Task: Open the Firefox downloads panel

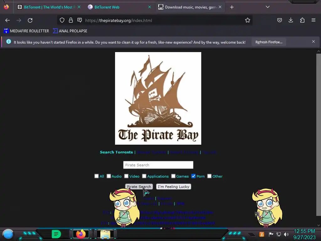Action: (x=291, y=20)
